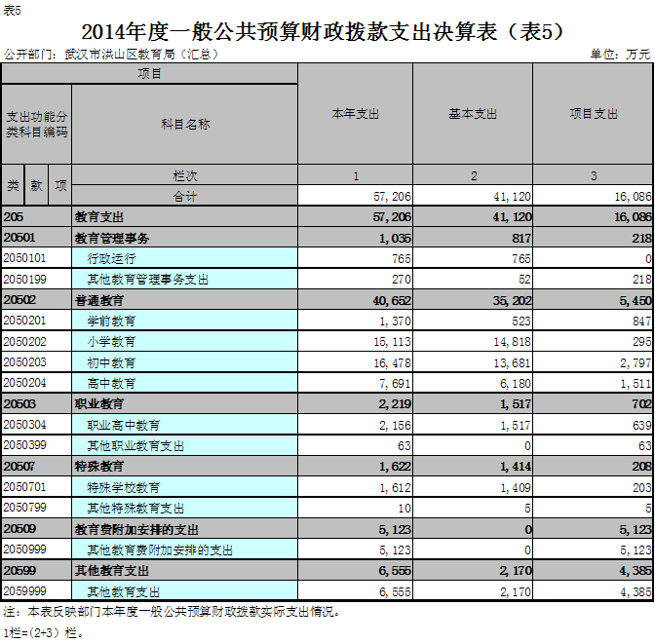Click the "公开部门：武汉市洪山区教育局" line
The image size is (655, 644).
coord(110,55)
